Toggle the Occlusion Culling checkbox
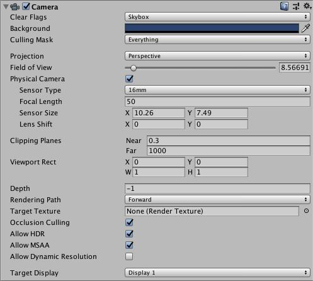Viewport: 313px width, 281px height. 129,222
